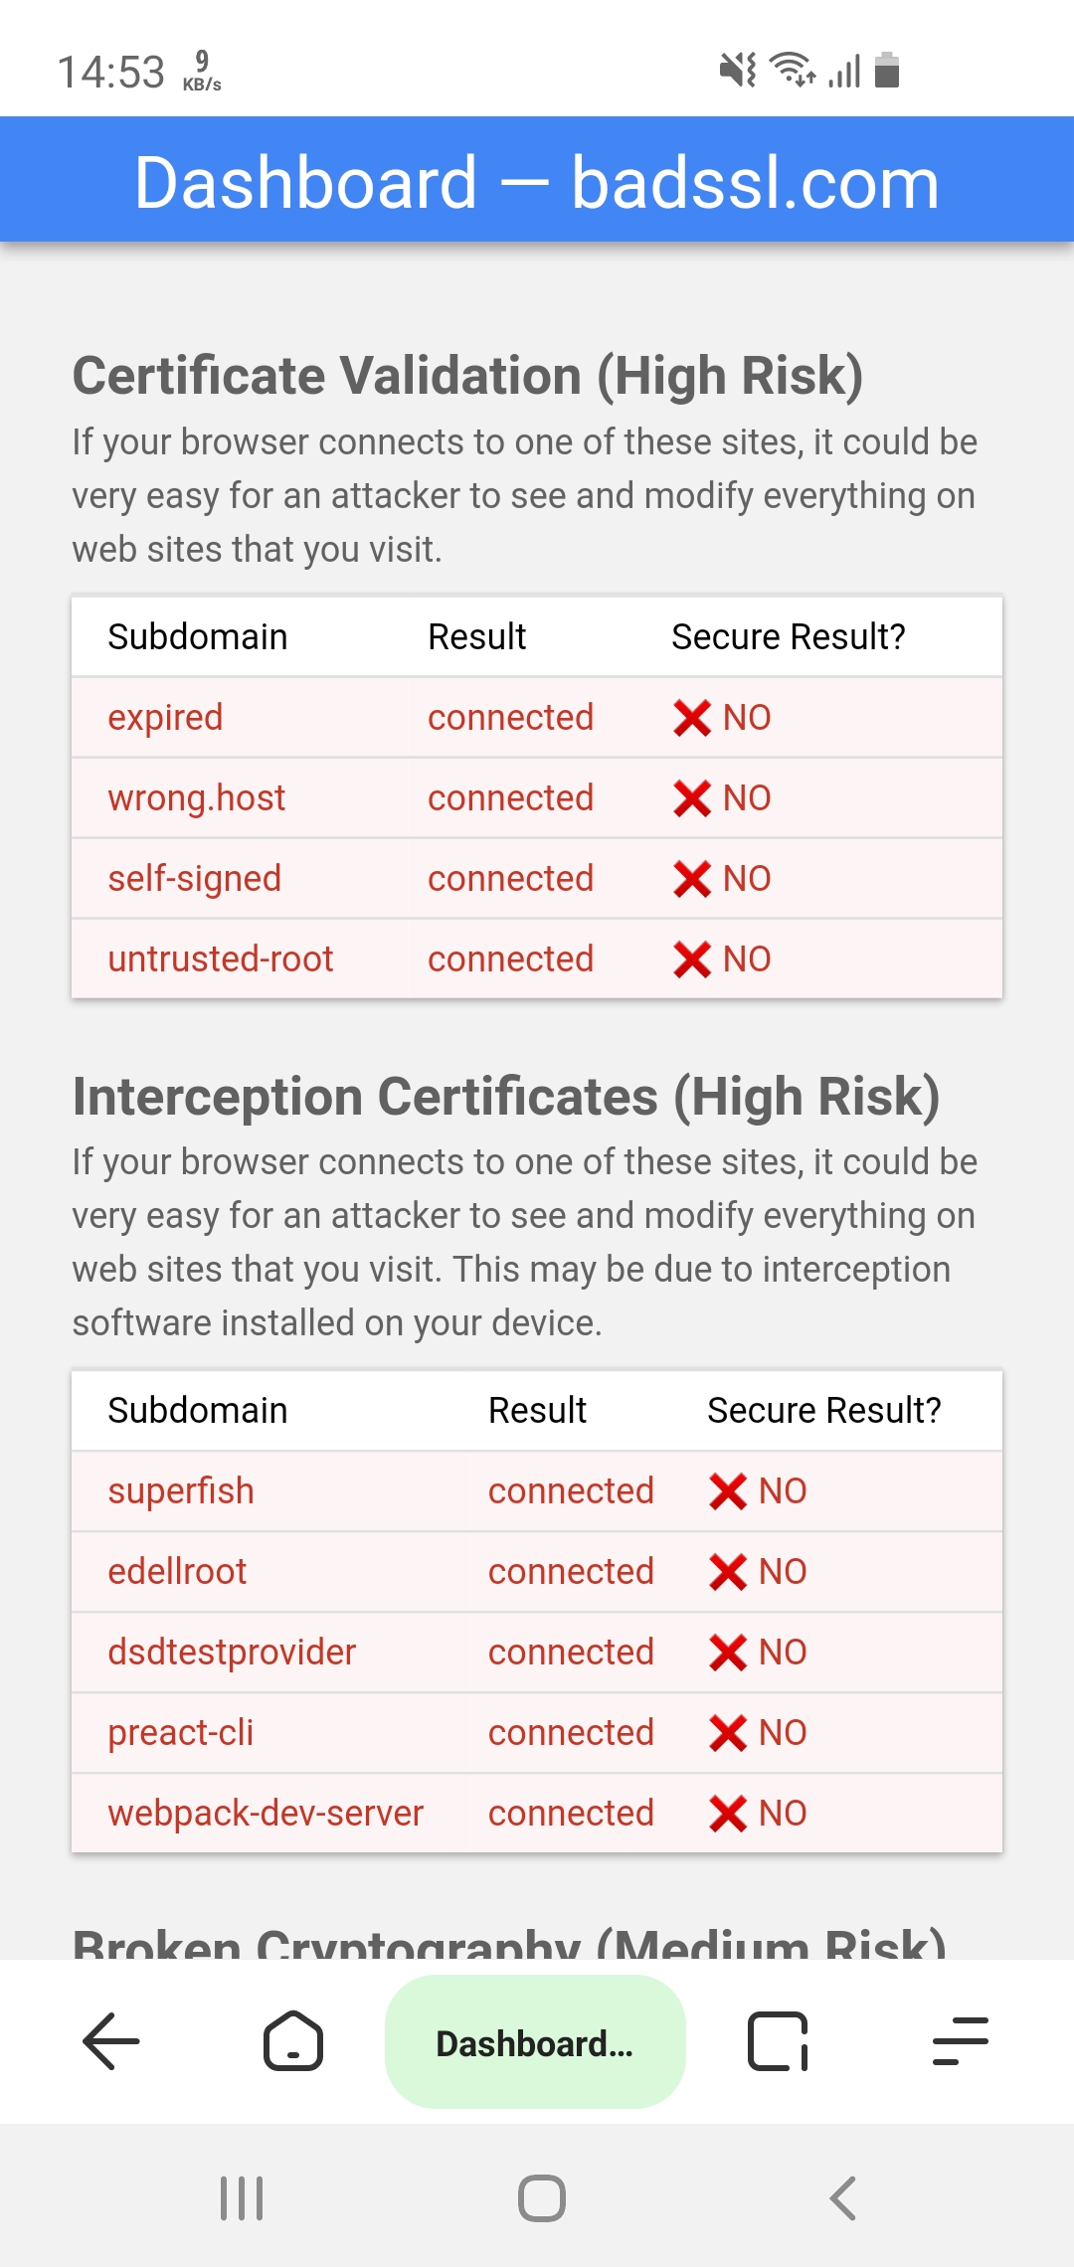This screenshot has width=1074, height=2267.
Task: Open the edellroot subdomain link
Action: click(x=177, y=1571)
